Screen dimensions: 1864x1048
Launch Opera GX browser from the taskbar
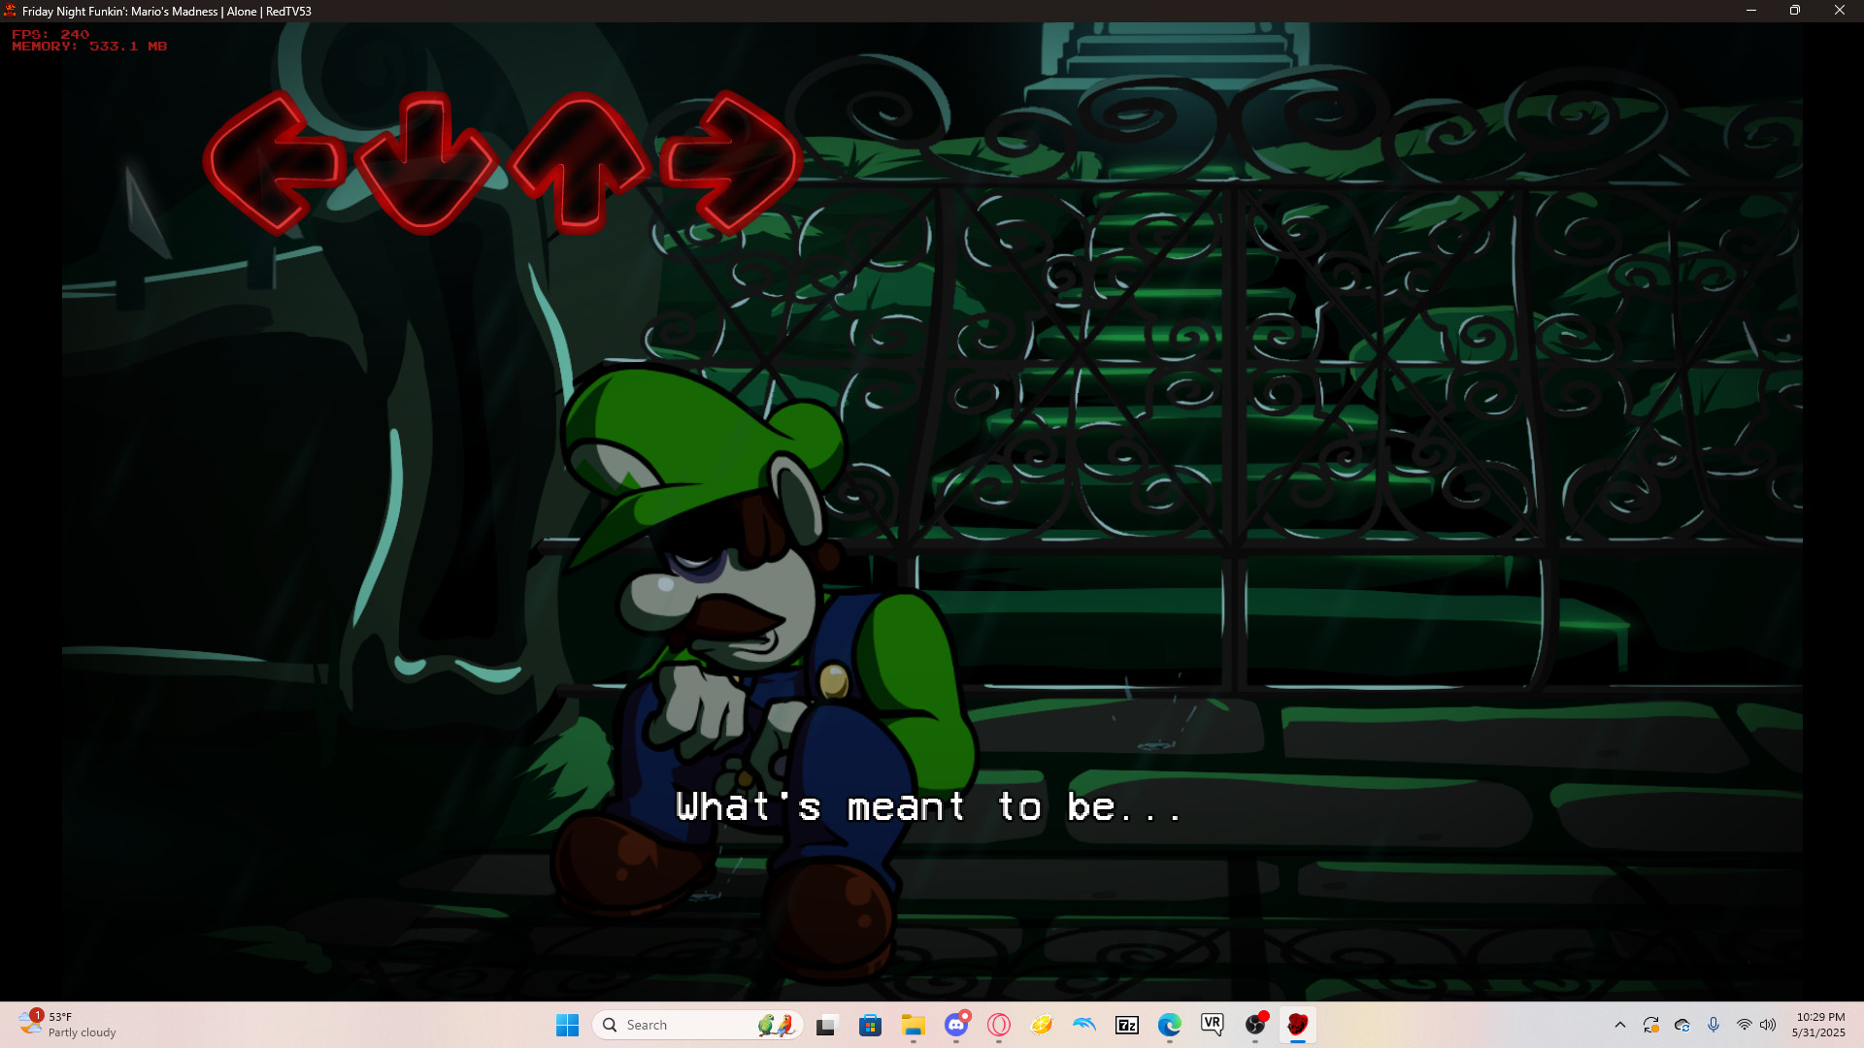[x=997, y=1026]
